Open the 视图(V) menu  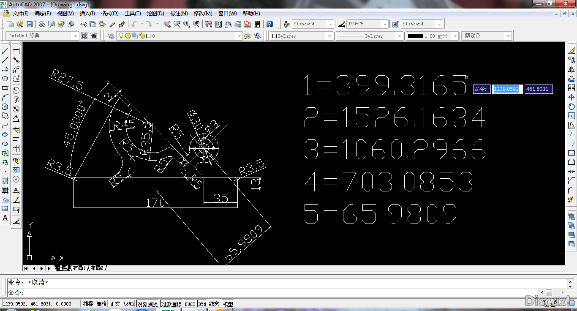point(65,14)
